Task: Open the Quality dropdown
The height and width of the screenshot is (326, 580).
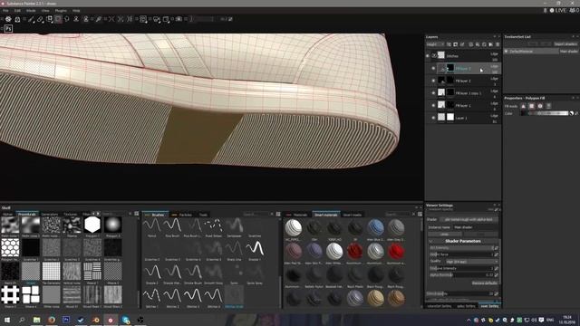Action: pos(471,262)
